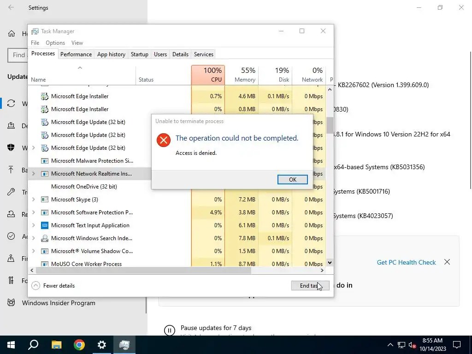Image resolution: width=472 pixels, height=354 pixels.
Task: Sort processes by the Network column
Action: [x=309, y=75]
